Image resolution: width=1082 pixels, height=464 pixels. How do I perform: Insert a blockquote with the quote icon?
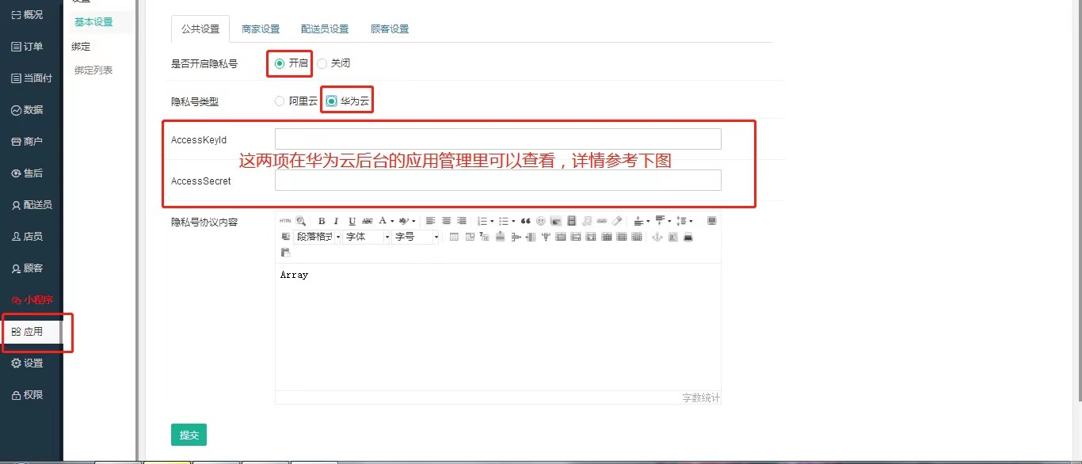(526, 221)
